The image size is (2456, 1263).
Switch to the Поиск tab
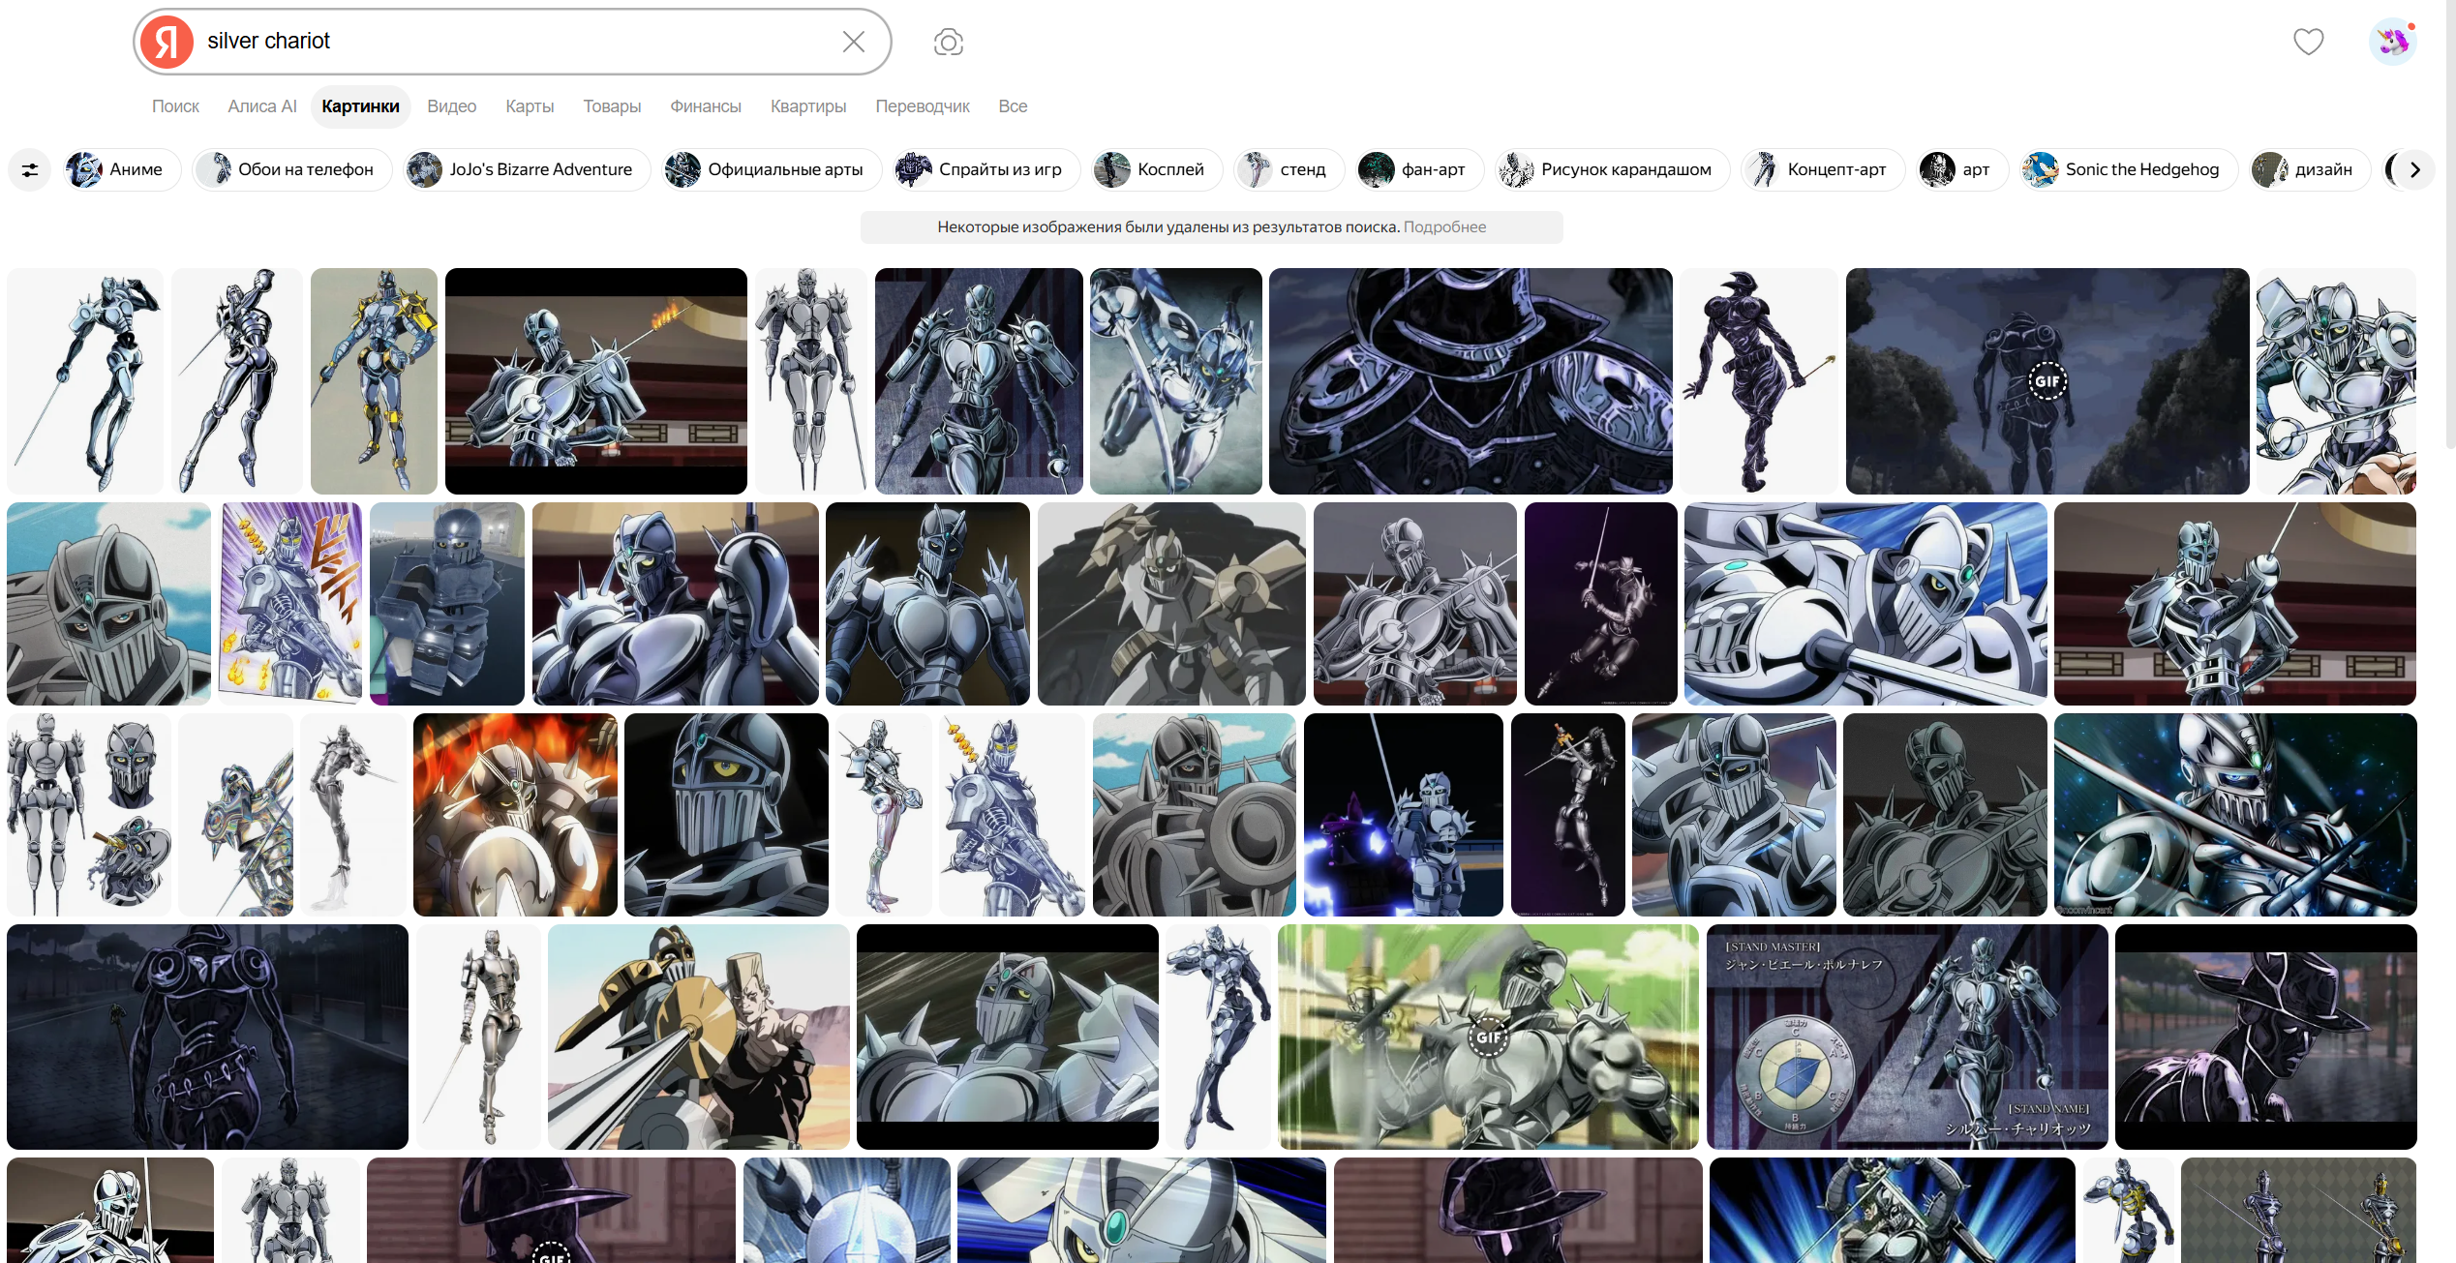click(175, 106)
